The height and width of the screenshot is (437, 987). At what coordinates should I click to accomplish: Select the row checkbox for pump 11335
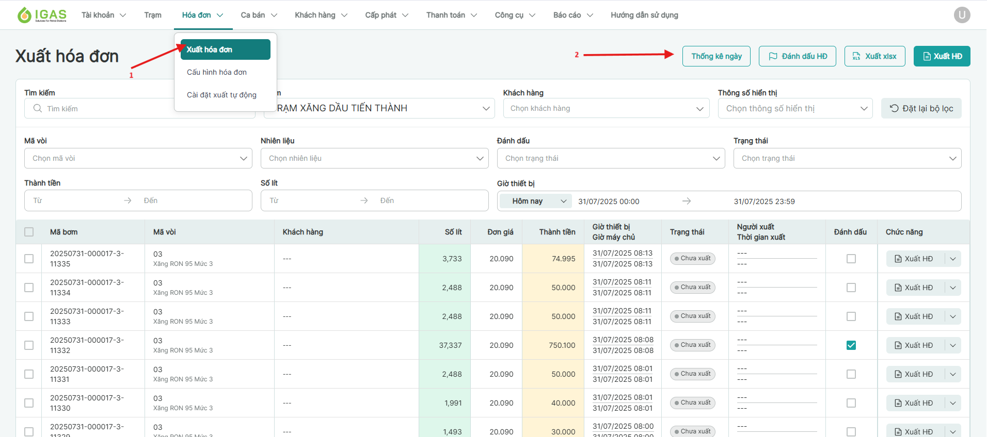tap(29, 259)
